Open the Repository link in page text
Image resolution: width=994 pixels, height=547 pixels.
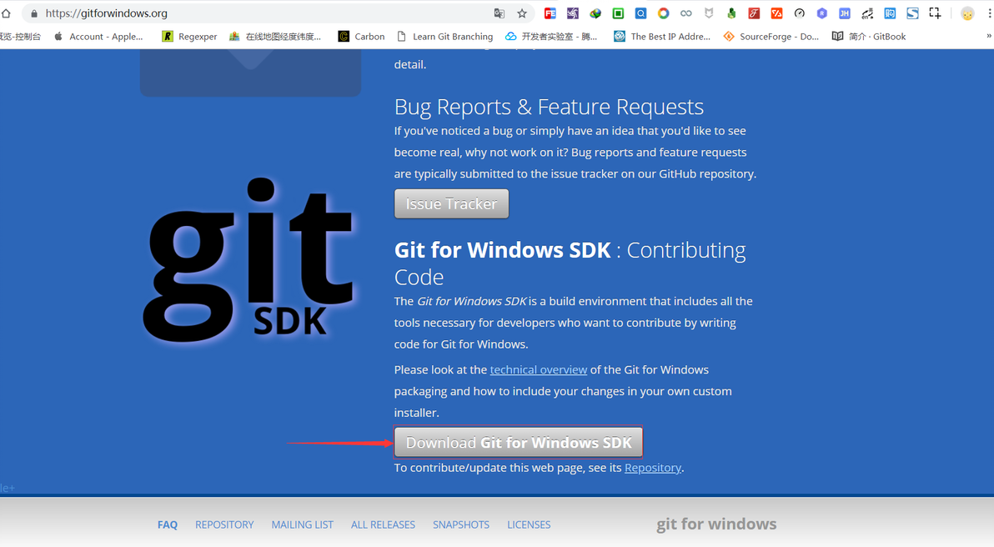[x=652, y=468]
